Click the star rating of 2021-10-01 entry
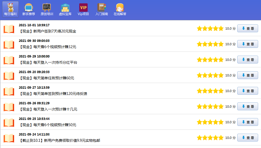The width and height of the screenshot is (261, 148). pyautogui.click(x=210, y=28)
